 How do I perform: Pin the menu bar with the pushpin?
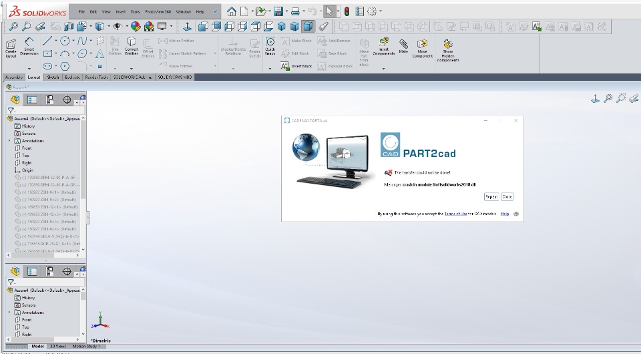pyautogui.click(x=215, y=12)
